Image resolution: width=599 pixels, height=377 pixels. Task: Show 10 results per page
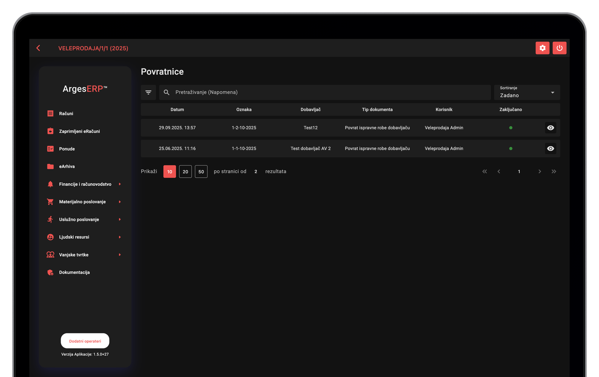[169, 172]
